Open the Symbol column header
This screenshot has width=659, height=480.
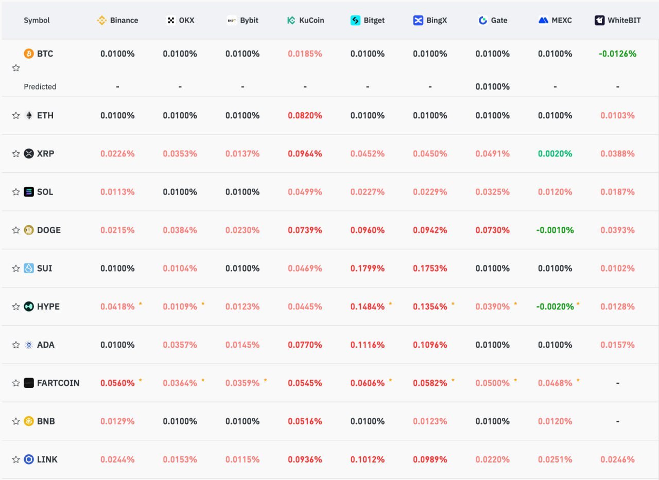click(37, 21)
